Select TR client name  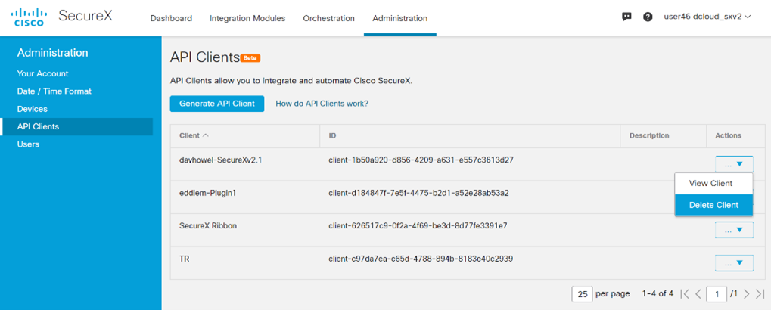tap(185, 259)
